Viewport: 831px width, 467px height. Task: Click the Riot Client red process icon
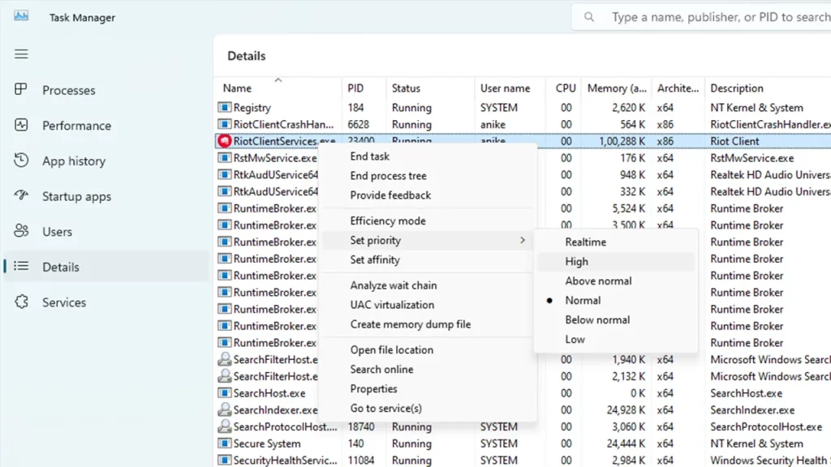point(225,141)
